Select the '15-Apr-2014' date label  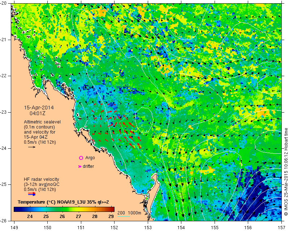pyautogui.click(x=39, y=108)
